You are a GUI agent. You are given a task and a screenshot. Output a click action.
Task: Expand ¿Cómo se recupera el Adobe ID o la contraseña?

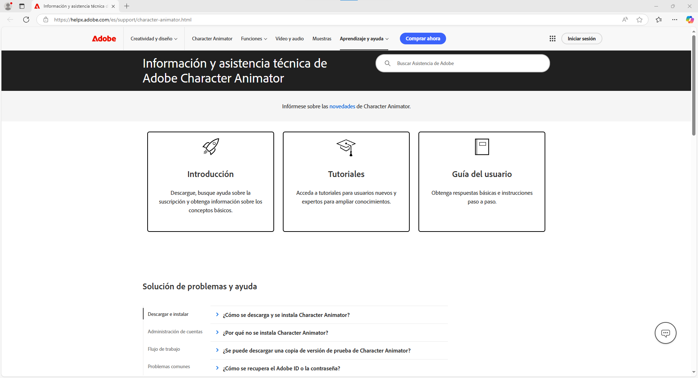coord(329,368)
